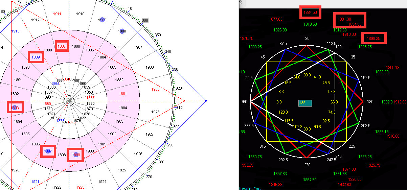Click the input field showing 132
The width and height of the screenshot is (407, 190).
point(305,102)
